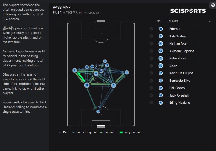
Task: Click Ederson's number 31 node on the pitch
Action: point(98,111)
